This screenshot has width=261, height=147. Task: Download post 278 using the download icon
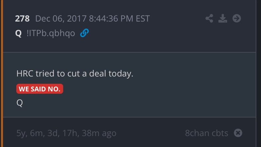point(222,19)
